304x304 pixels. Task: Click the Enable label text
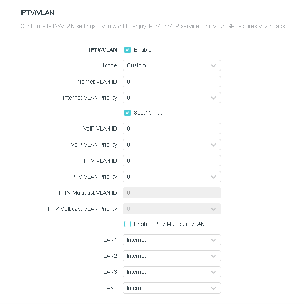[143, 50]
